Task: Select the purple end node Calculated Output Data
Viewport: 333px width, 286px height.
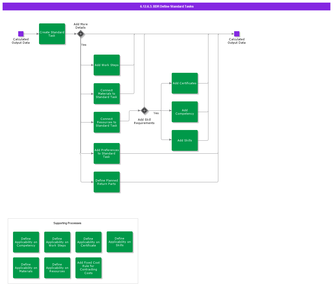Action: (x=236, y=34)
